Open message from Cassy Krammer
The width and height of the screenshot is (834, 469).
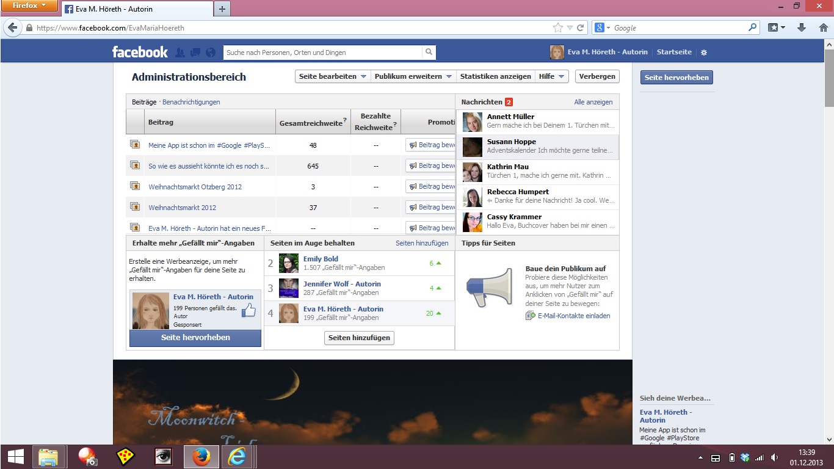(x=537, y=222)
